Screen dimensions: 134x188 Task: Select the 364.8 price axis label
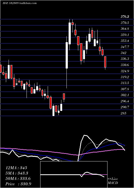(125, 29)
